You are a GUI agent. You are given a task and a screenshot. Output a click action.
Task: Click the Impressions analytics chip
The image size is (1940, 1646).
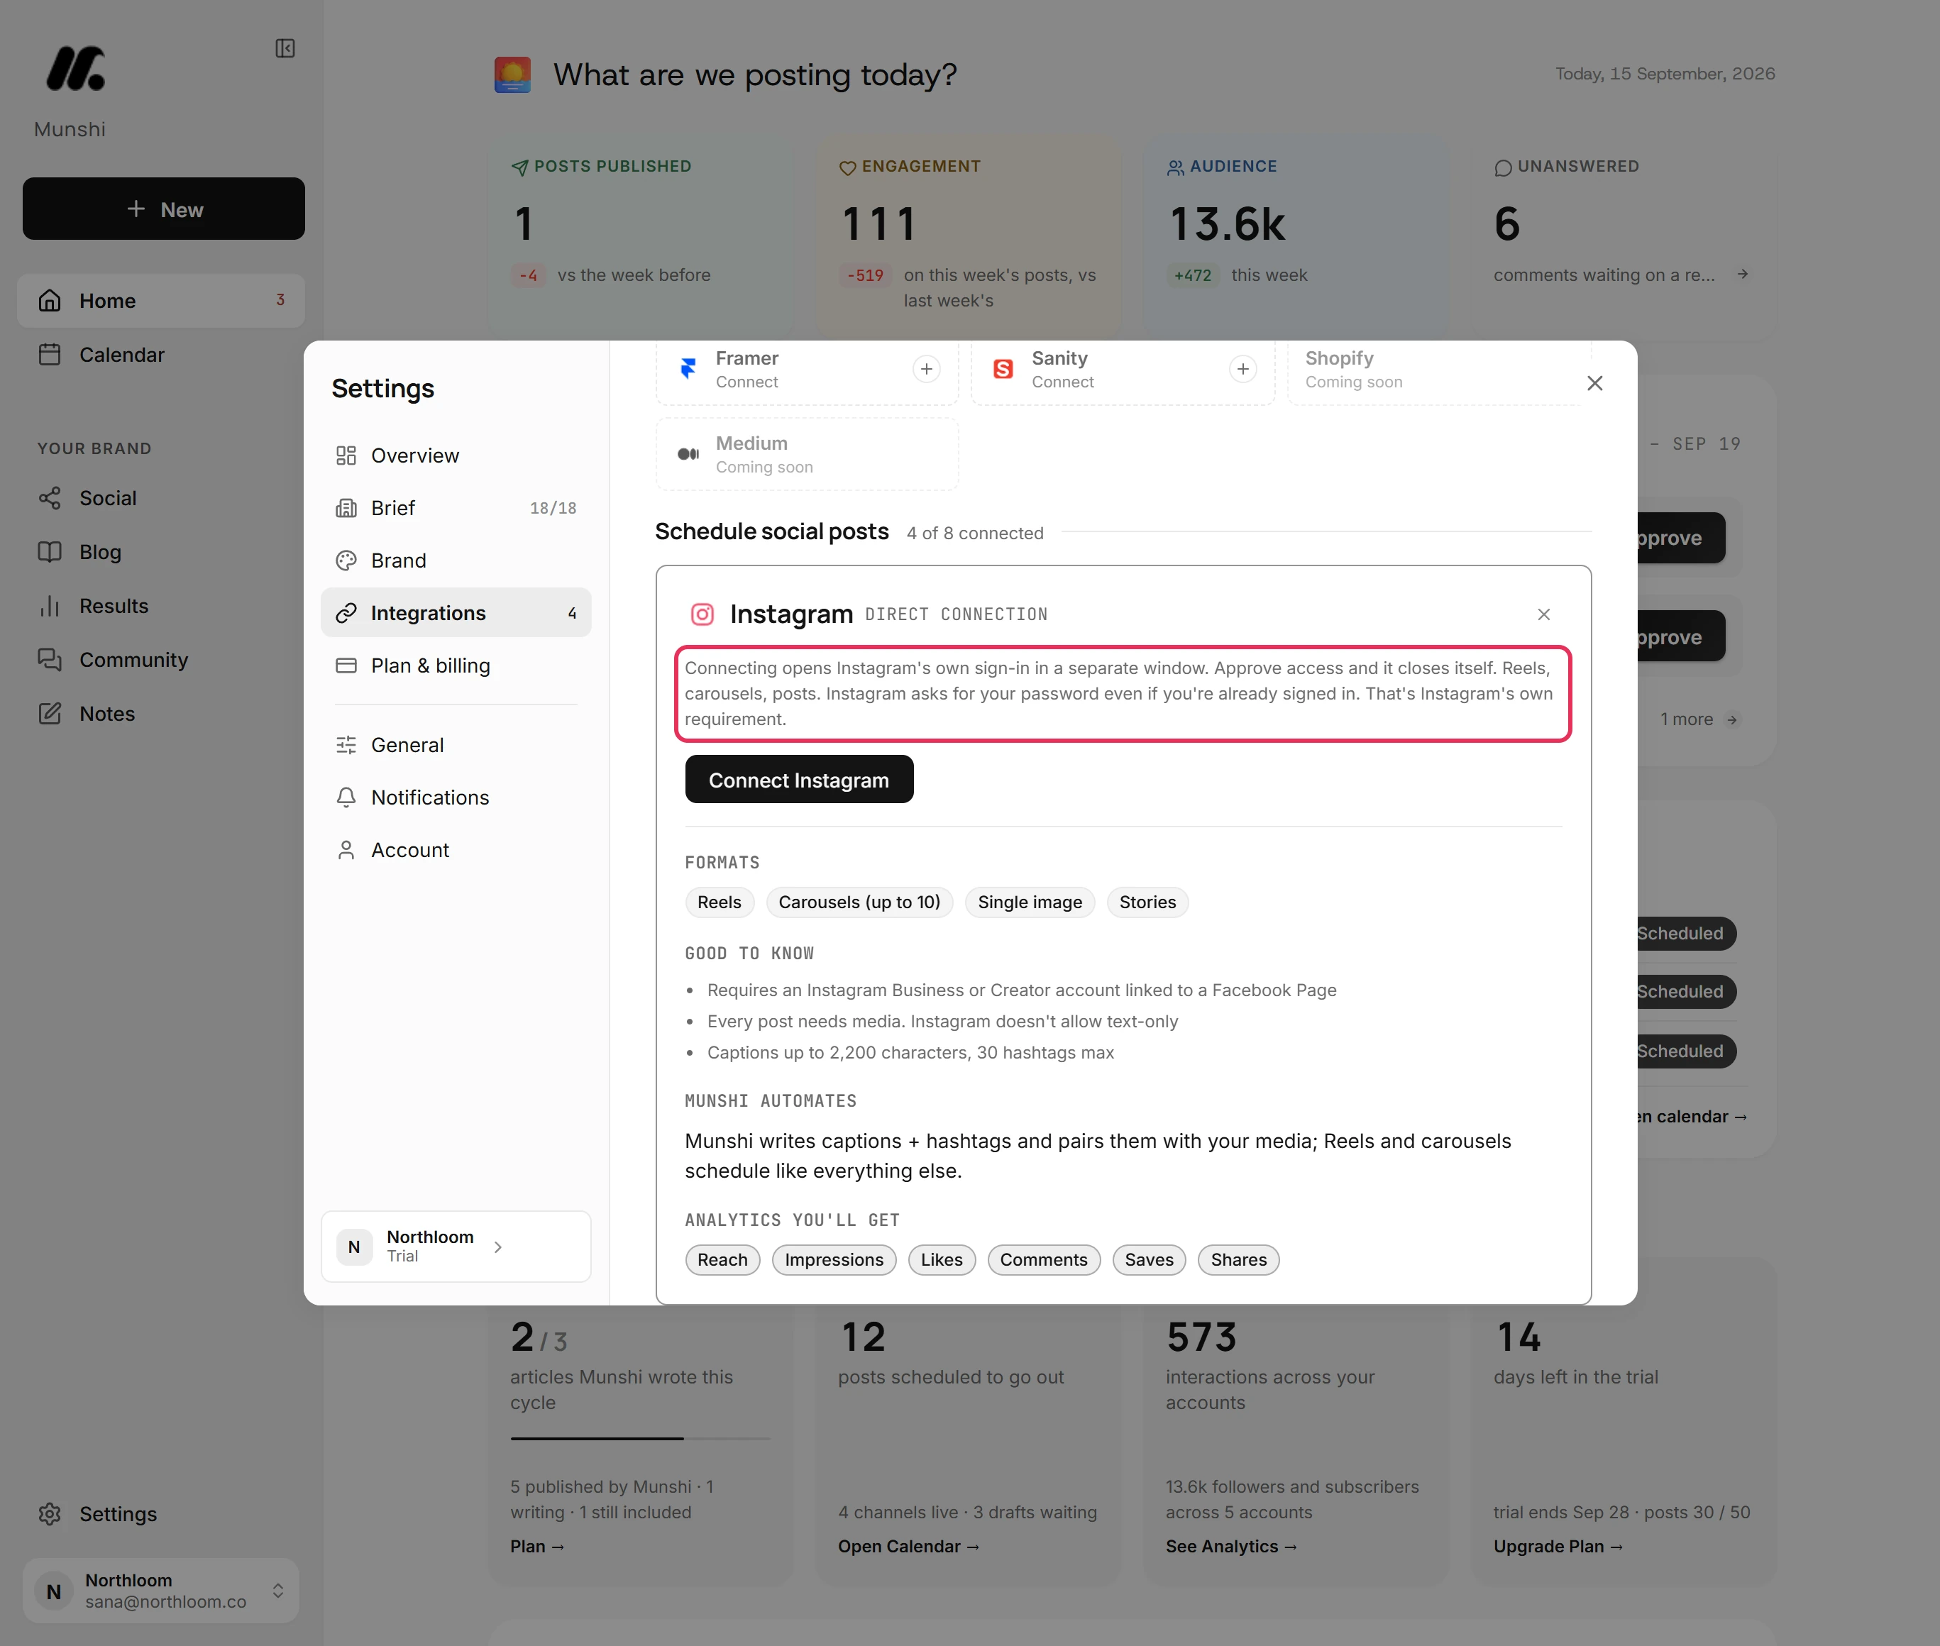tap(833, 1260)
